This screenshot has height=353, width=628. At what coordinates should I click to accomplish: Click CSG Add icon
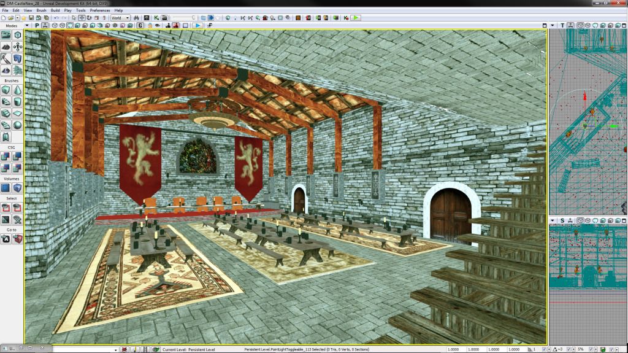click(6, 157)
